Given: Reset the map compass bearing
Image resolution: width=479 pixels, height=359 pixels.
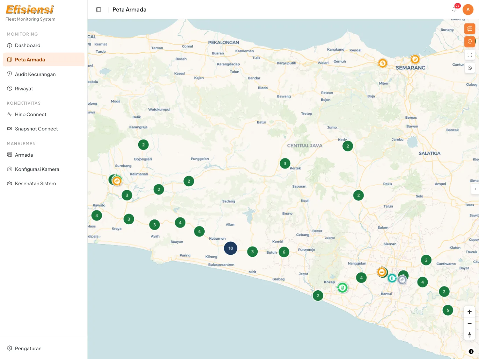Looking at the screenshot, I should click(470, 335).
